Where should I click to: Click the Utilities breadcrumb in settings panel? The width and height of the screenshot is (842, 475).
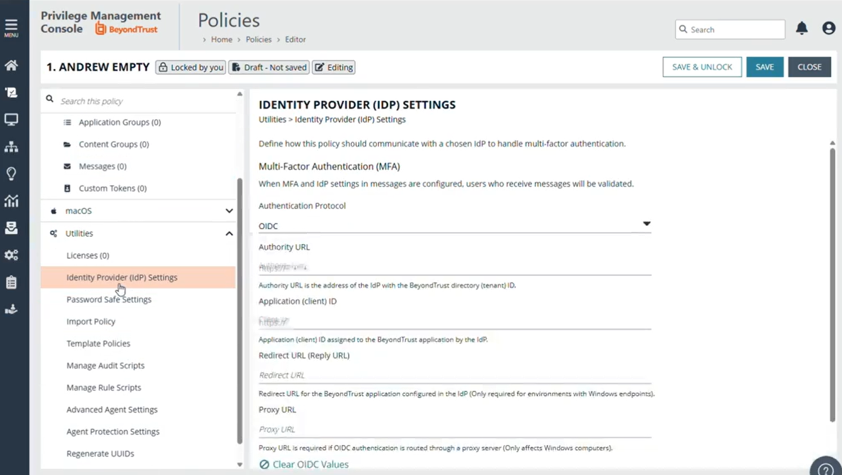click(272, 119)
